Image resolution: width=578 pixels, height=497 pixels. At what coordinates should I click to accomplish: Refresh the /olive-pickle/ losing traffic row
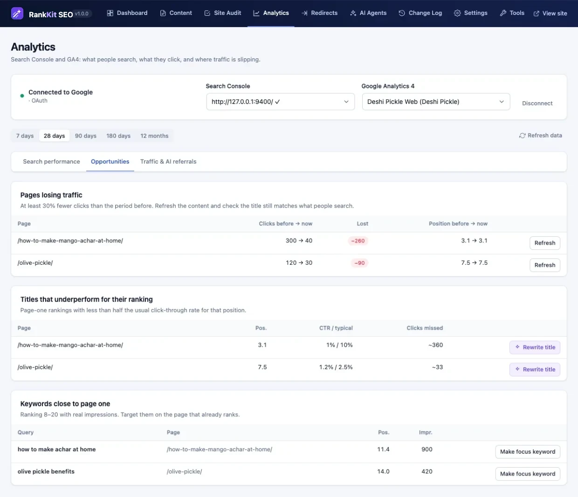pyautogui.click(x=545, y=265)
